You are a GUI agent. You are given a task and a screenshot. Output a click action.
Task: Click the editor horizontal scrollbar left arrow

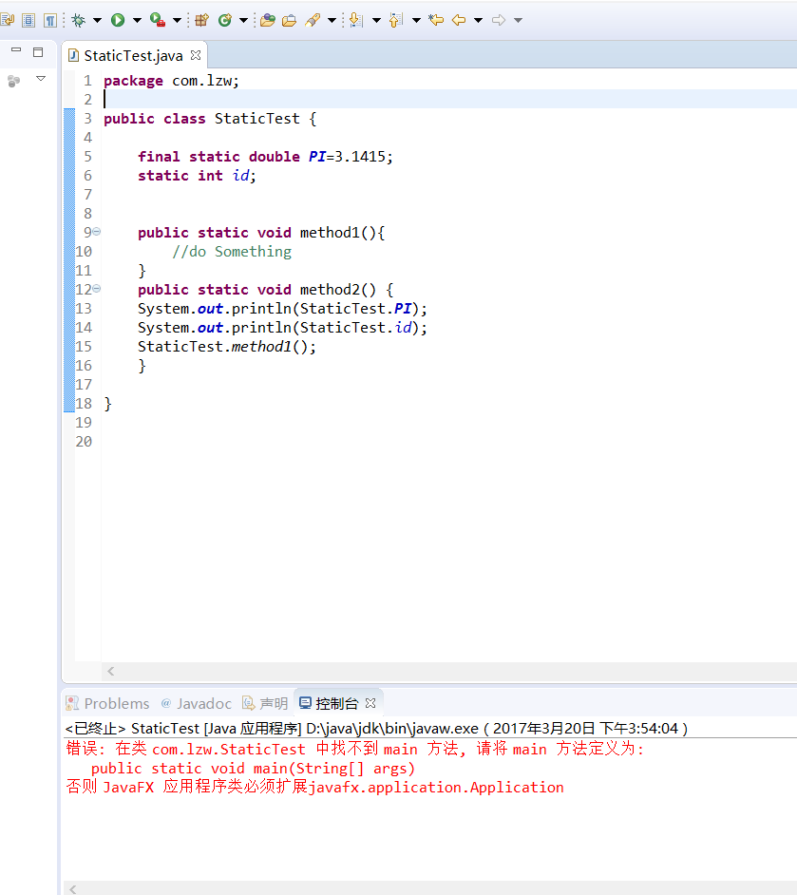[111, 671]
